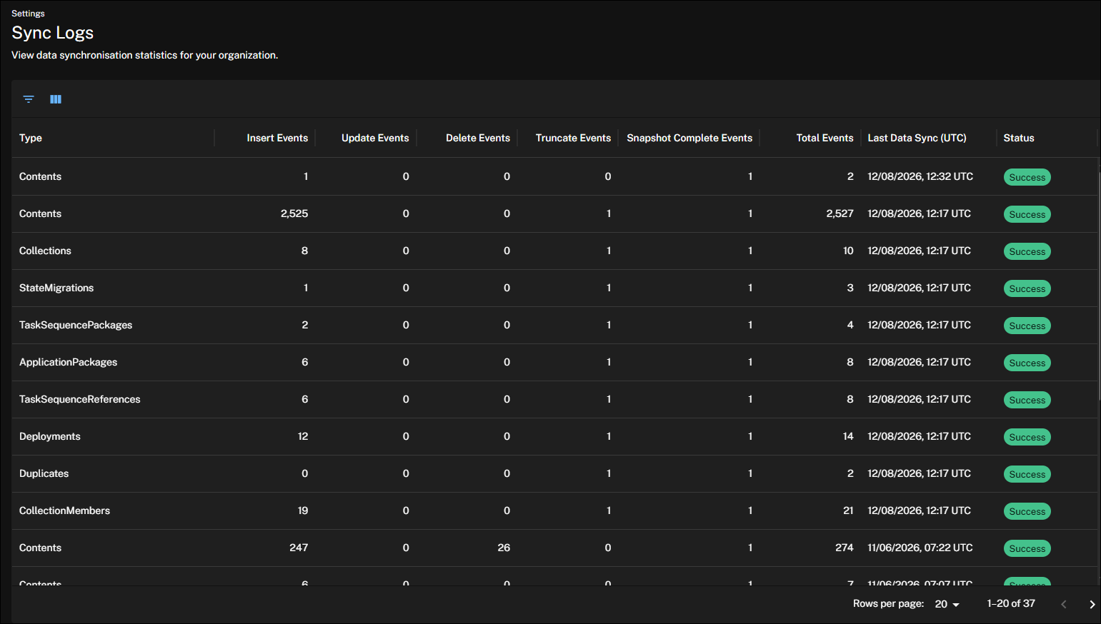Open the rows per page dropdown
Screen dimensions: 1101x624
947,604
